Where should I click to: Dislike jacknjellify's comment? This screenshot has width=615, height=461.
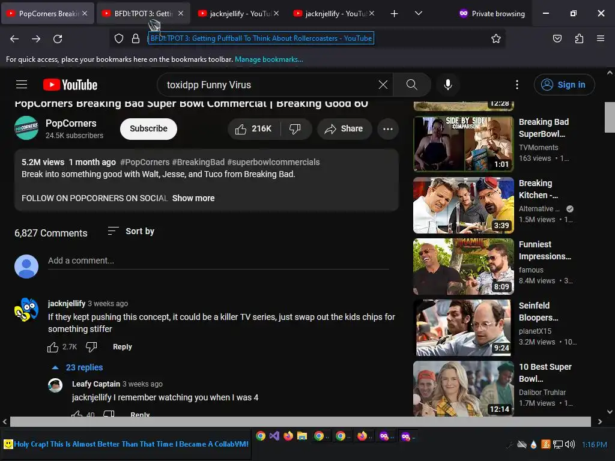tap(91, 347)
